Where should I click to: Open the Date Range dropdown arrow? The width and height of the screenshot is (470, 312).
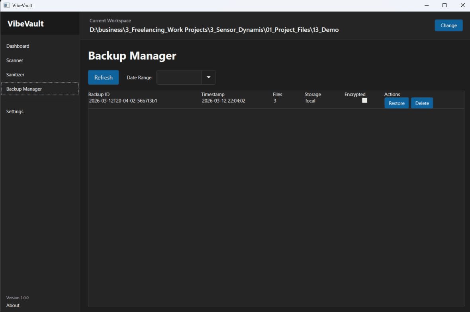click(208, 77)
